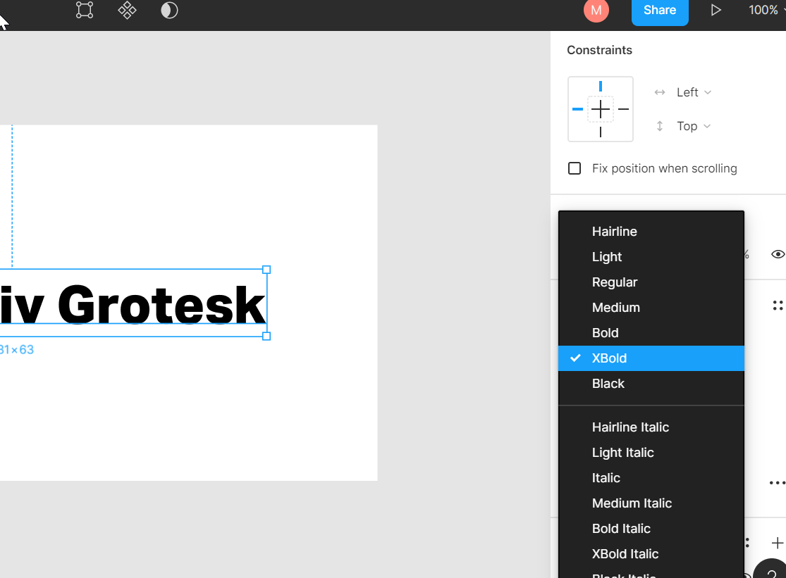Enable Fix position when scrolling
The height and width of the screenshot is (578, 786).
pos(575,168)
